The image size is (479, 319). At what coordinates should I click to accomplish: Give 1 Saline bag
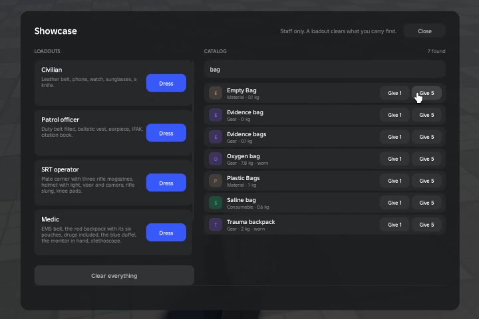(395, 203)
